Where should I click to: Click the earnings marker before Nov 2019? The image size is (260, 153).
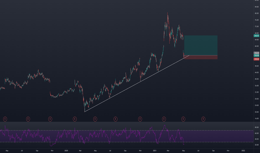coord(50,119)
